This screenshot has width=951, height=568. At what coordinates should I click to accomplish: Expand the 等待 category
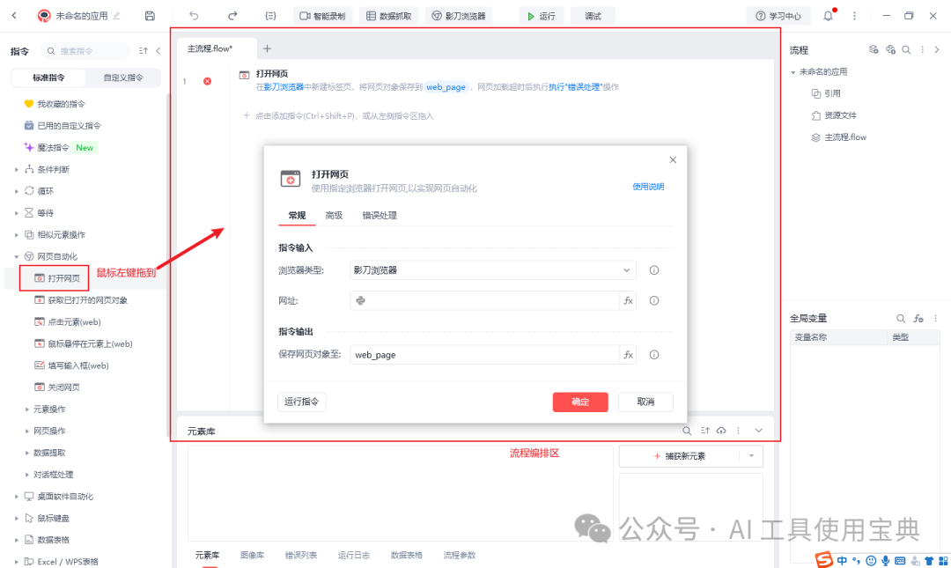point(17,213)
